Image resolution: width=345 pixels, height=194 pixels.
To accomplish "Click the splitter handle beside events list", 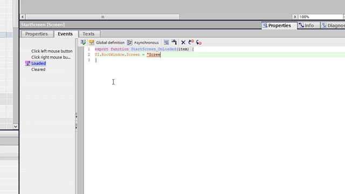I will [x=77, y=122].
